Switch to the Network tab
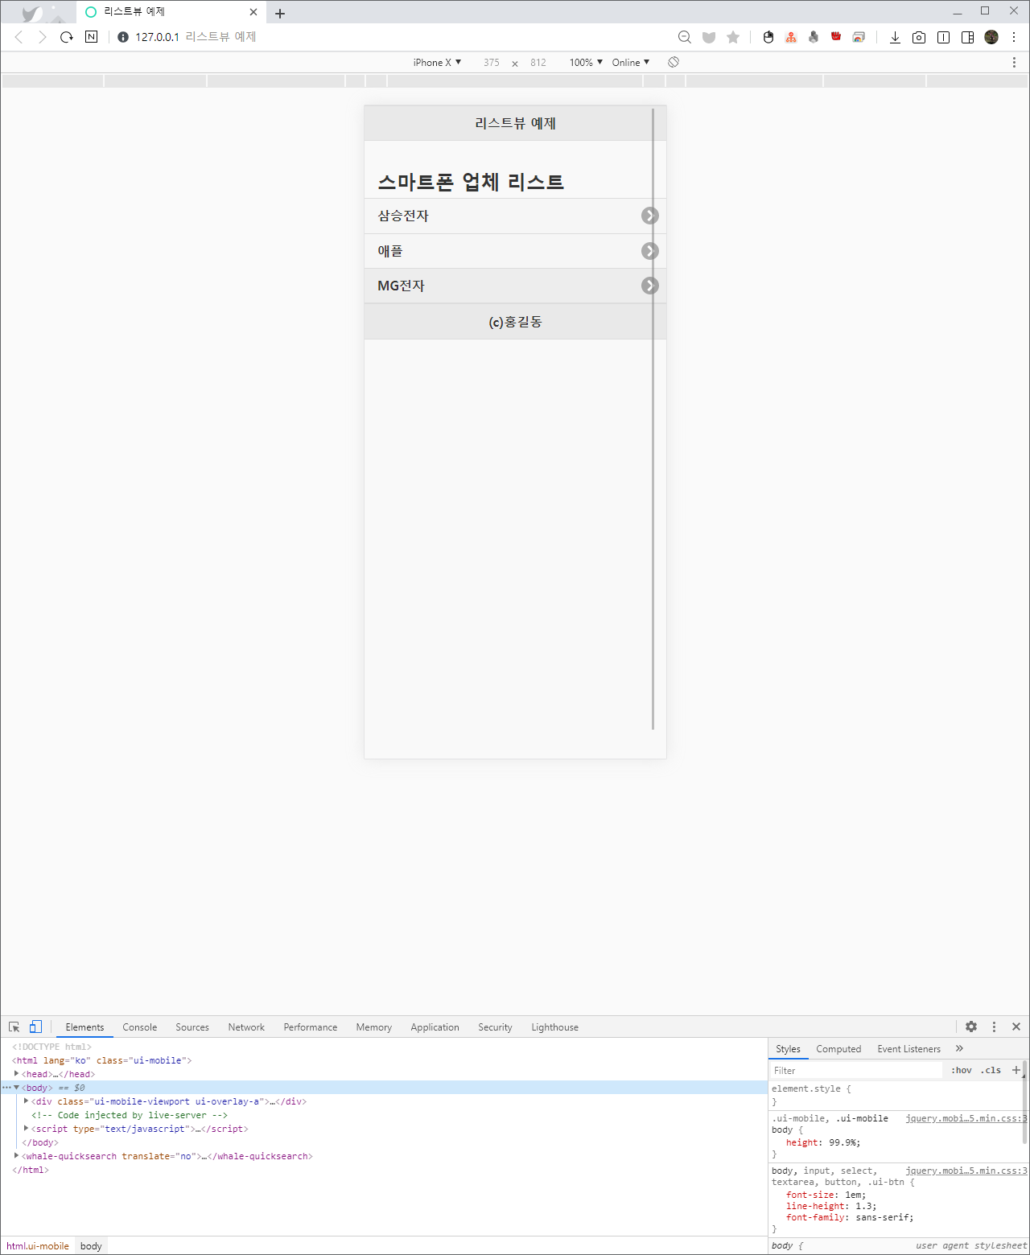1030x1255 pixels. pos(246,1027)
